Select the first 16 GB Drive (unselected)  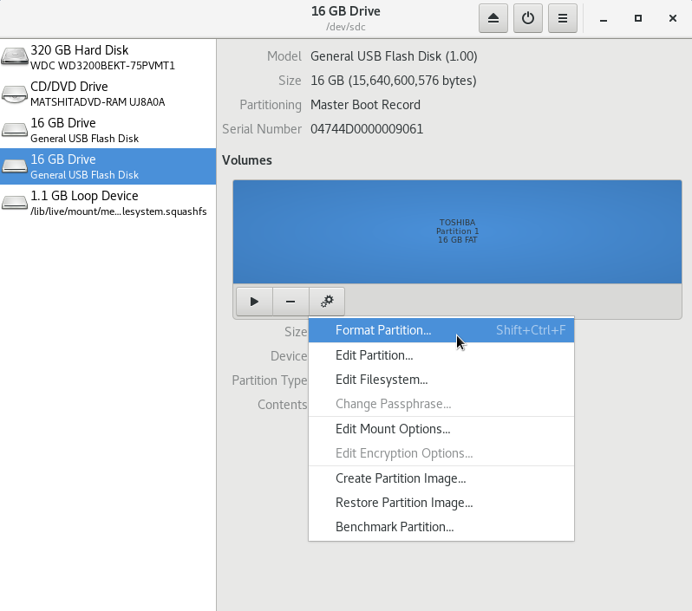pos(108,130)
